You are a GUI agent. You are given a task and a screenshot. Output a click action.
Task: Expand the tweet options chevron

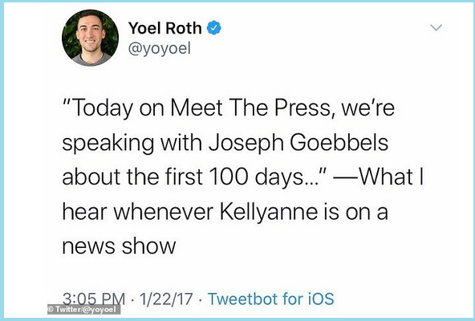coord(436,27)
